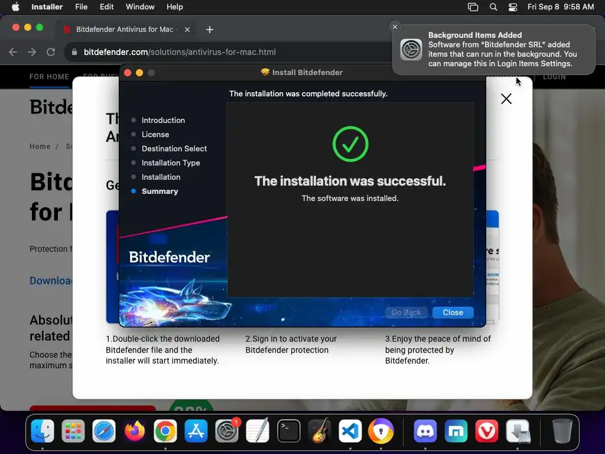The image size is (605, 454).
Task: Click 'The software was installed.' text
Action: (350, 198)
